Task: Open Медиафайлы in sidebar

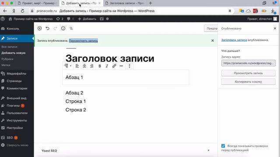Action: 17,74
